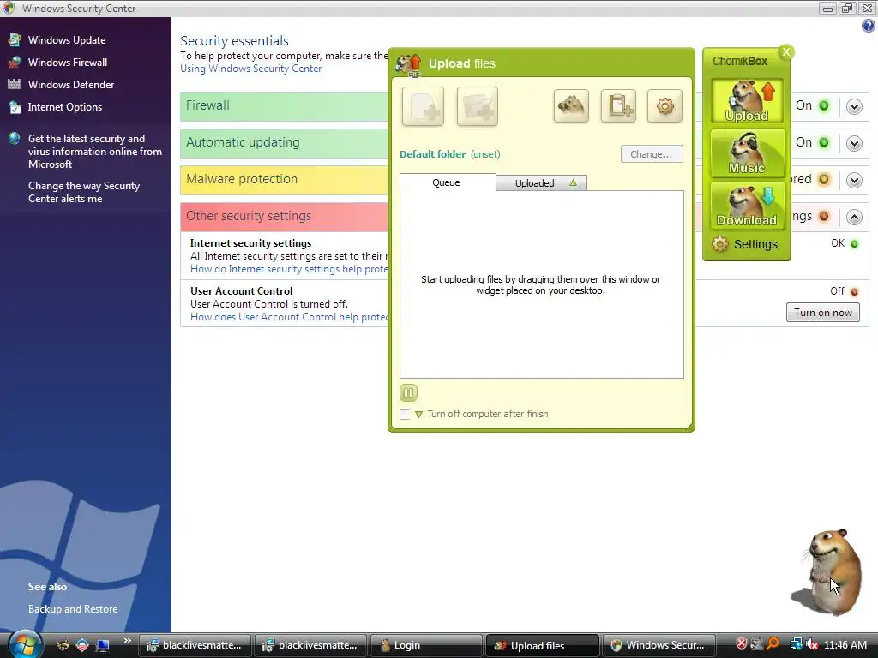878x658 pixels.
Task: Open Windows Update in sidebar
Action: tap(67, 39)
